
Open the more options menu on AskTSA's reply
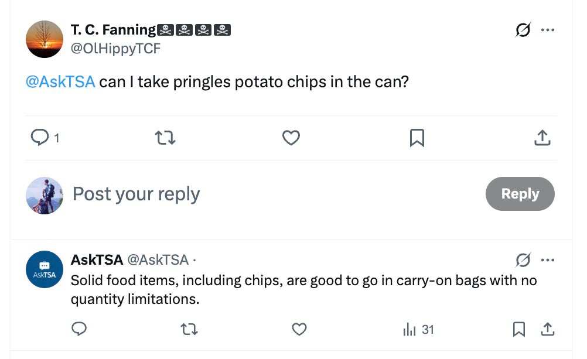548,260
